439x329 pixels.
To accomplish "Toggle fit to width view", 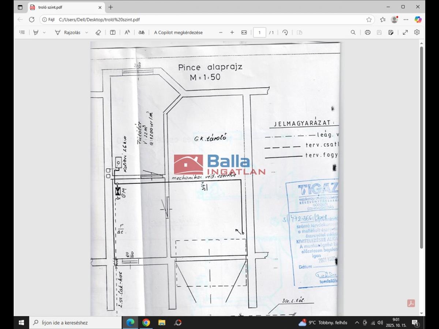I will pyautogui.click(x=244, y=33).
